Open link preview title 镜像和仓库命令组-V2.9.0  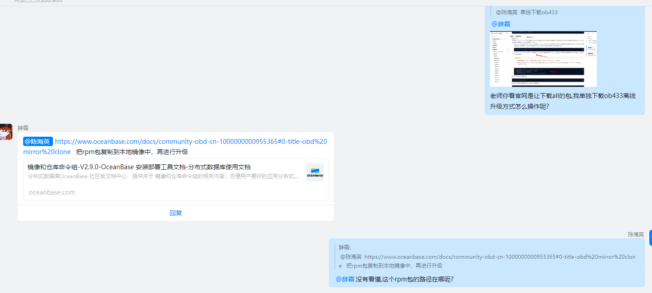tap(139, 167)
